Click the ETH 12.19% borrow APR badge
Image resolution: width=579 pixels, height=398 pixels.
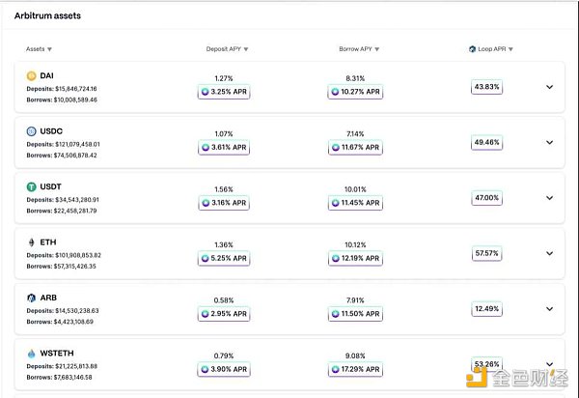tap(357, 259)
